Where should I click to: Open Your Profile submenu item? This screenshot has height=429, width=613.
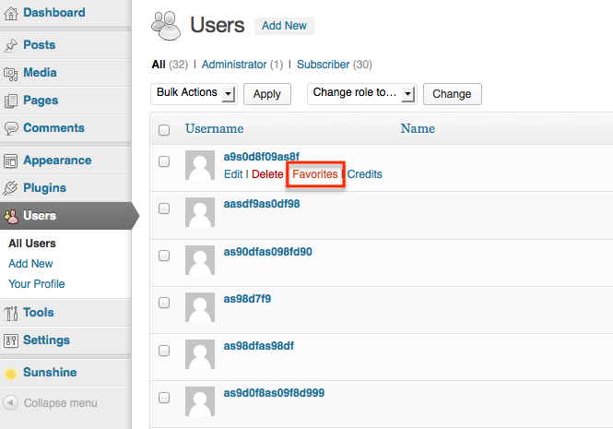coord(37,284)
